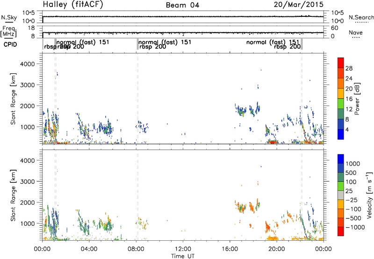Pick the gray Velocity colorbar segment between 25 and -25

pos(341,195)
